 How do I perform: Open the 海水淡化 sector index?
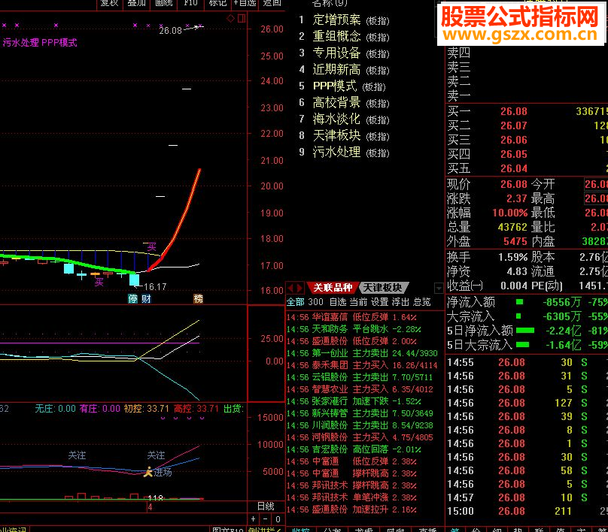coord(351,119)
